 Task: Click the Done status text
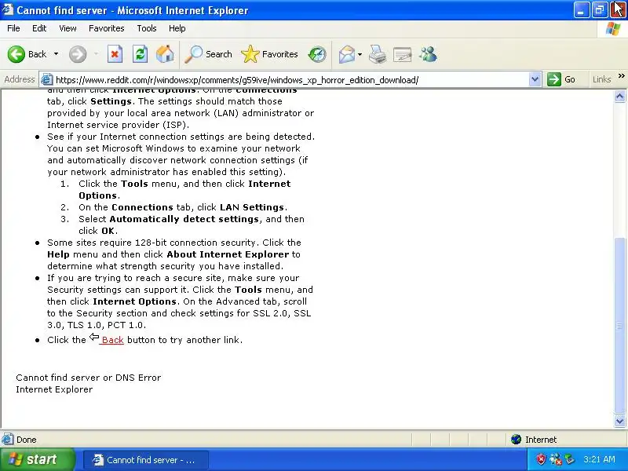[27, 440]
